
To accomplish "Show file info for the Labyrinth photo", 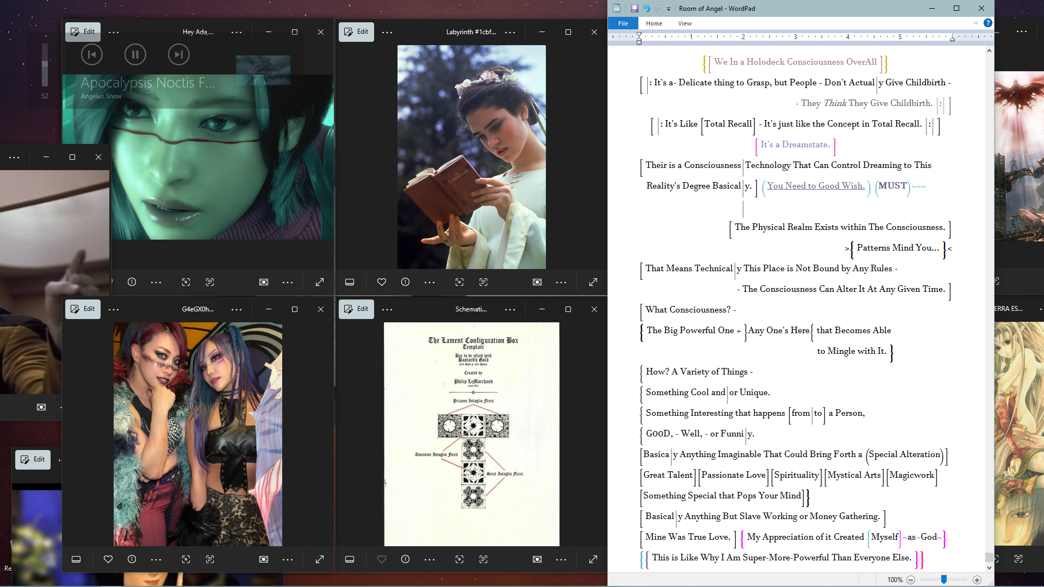I will 405,282.
